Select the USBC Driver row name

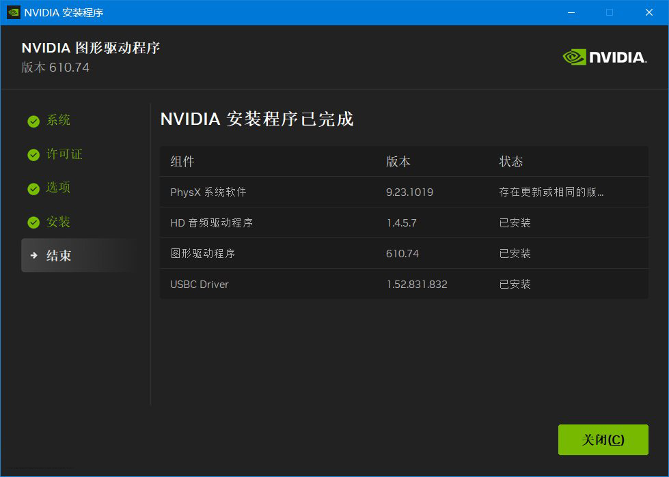[200, 284]
